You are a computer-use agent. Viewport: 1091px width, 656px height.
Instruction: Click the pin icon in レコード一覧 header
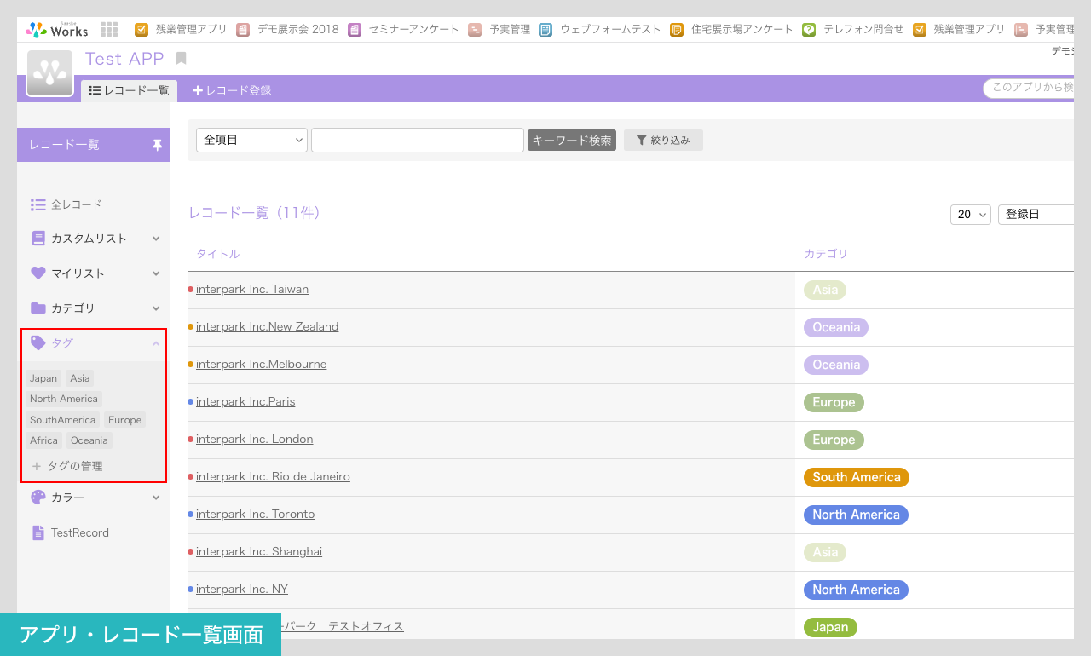pos(157,145)
